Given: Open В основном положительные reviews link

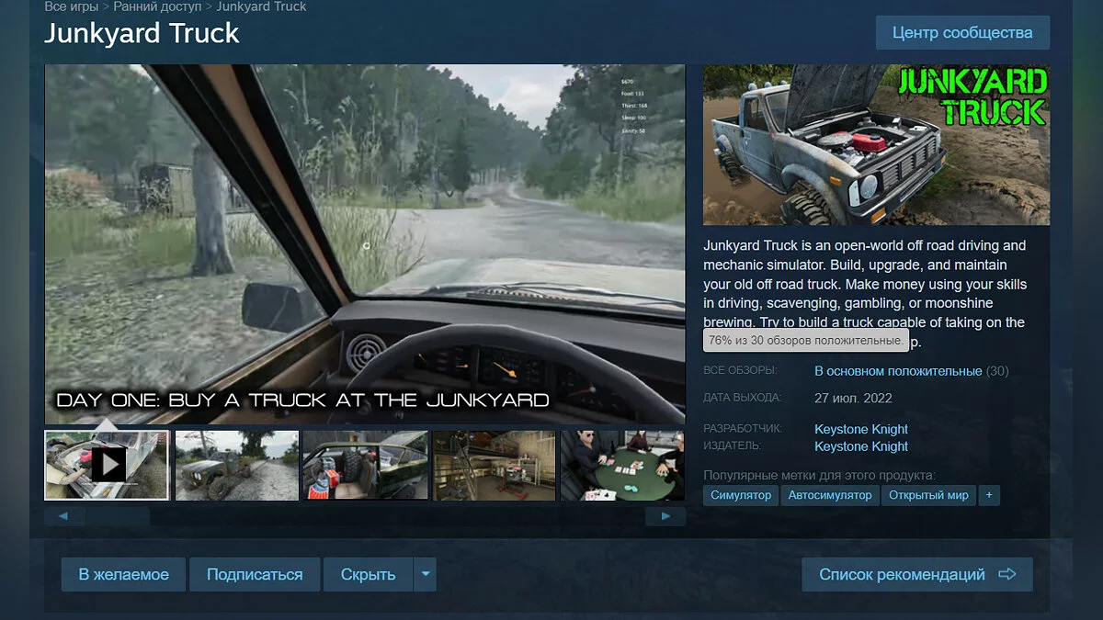Looking at the screenshot, I should pos(898,371).
